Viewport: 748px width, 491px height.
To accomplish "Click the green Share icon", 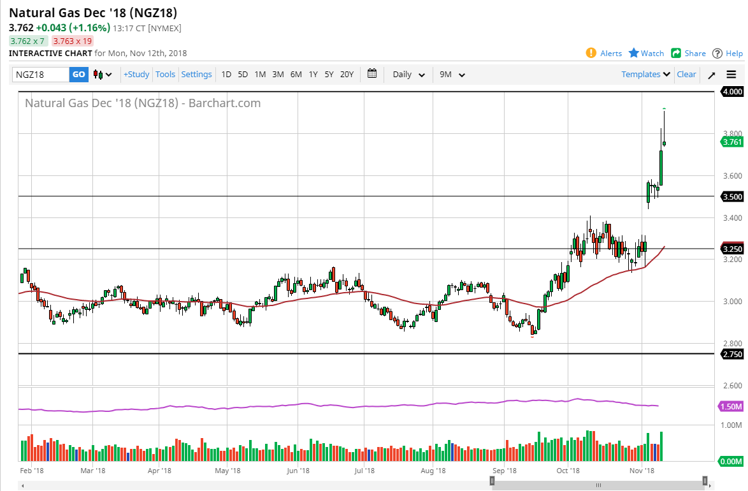I will coord(676,53).
